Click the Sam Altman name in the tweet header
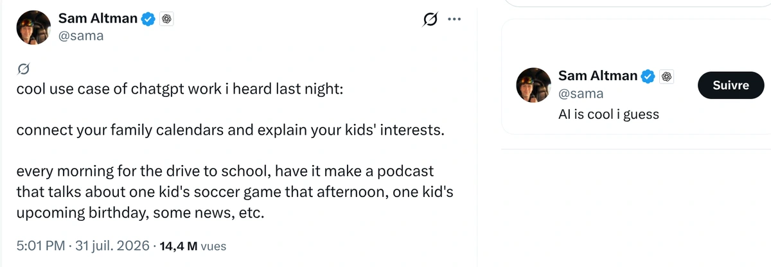This screenshot has height=267, width=771. pos(98,19)
